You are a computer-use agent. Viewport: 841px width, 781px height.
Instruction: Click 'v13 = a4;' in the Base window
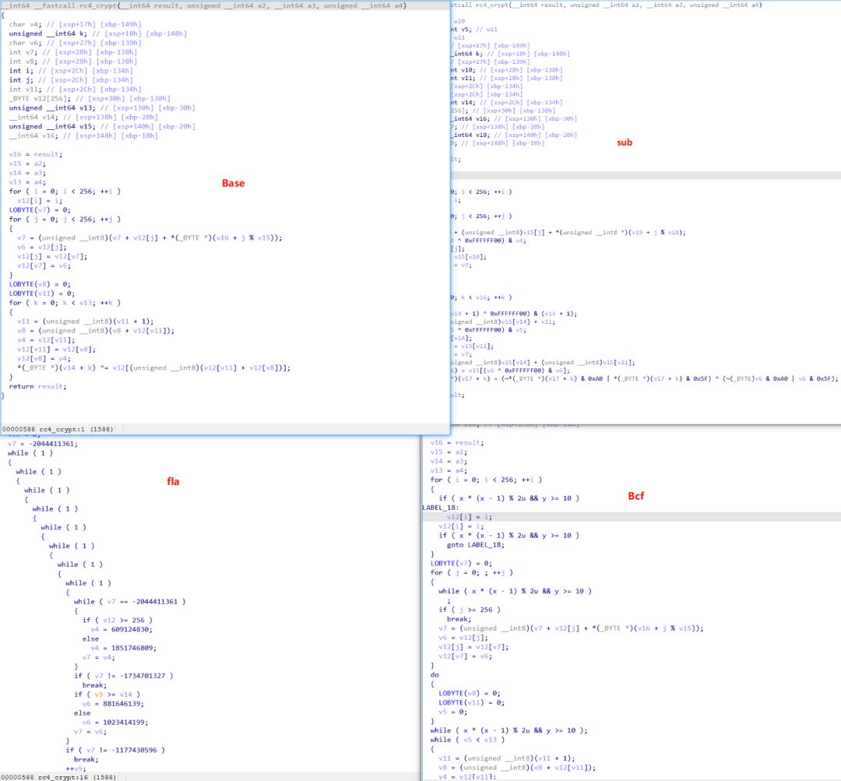click(27, 182)
